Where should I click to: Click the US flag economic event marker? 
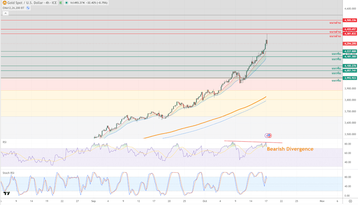click(268, 135)
